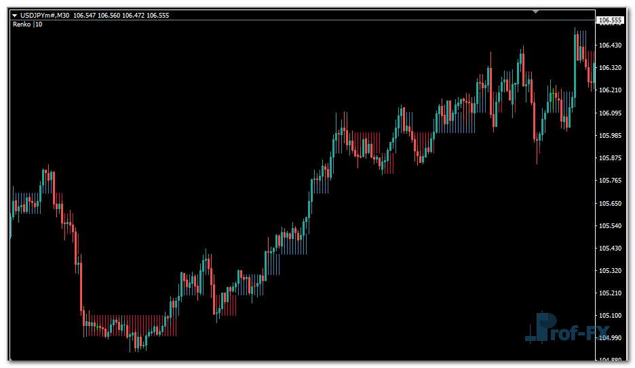Click the 105.210 price axis label
635x368 pixels.
(x=611, y=293)
